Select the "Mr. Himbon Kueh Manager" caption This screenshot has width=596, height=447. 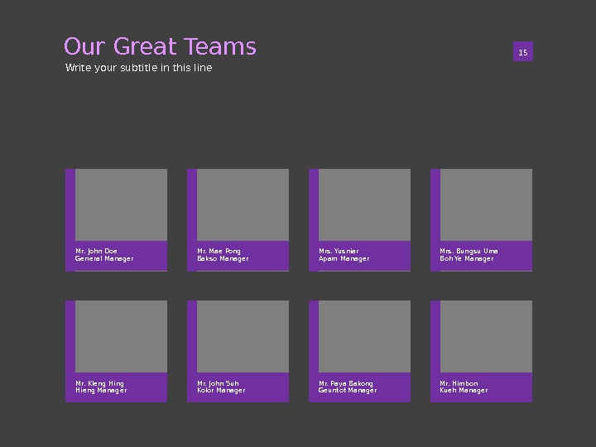point(464,387)
